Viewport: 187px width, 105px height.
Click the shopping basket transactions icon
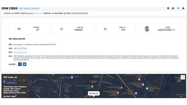click(x=62, y=29)
